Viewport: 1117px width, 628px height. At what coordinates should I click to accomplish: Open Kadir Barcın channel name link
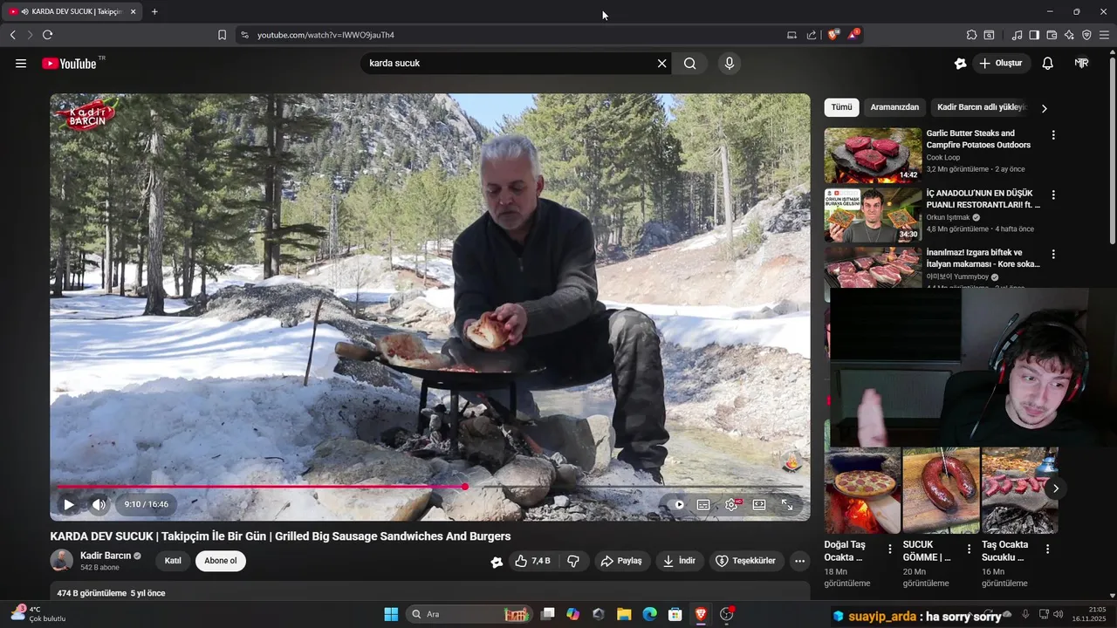click(x=106, y=556)
